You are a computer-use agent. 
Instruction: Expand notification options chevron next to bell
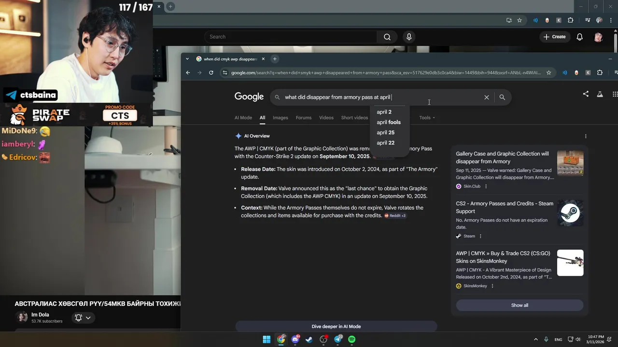click(88, 318)
